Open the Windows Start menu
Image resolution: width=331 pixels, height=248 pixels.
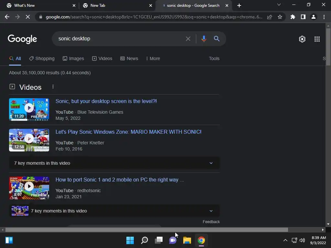coord(130,240)
